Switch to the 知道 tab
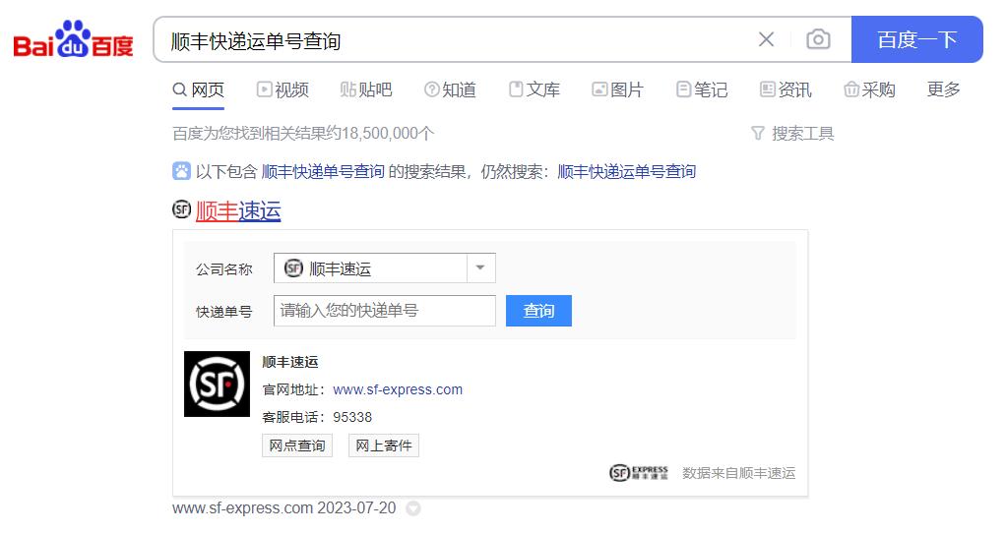Viewport: 1006px width, 534px height. (450, 89)
